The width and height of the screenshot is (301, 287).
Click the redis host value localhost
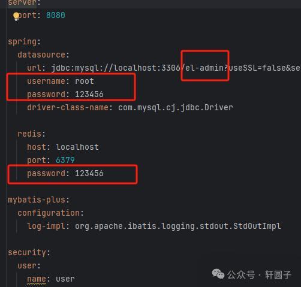77,147
